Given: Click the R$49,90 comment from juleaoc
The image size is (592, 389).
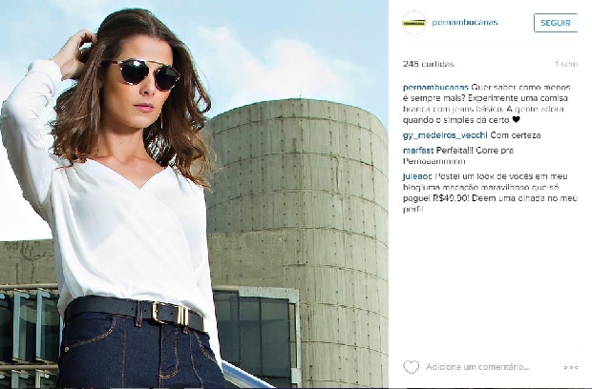Looking at the screenshot, I should pos(490,193).
